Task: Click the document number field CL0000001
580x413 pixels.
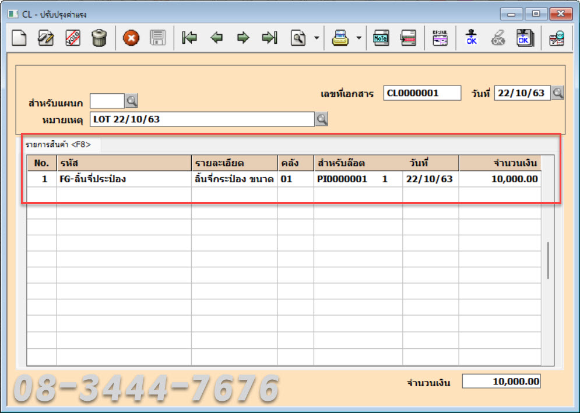Action: point(422,93)
